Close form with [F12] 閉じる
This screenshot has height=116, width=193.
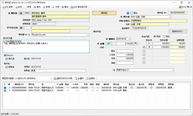click(x=185, y=7)
